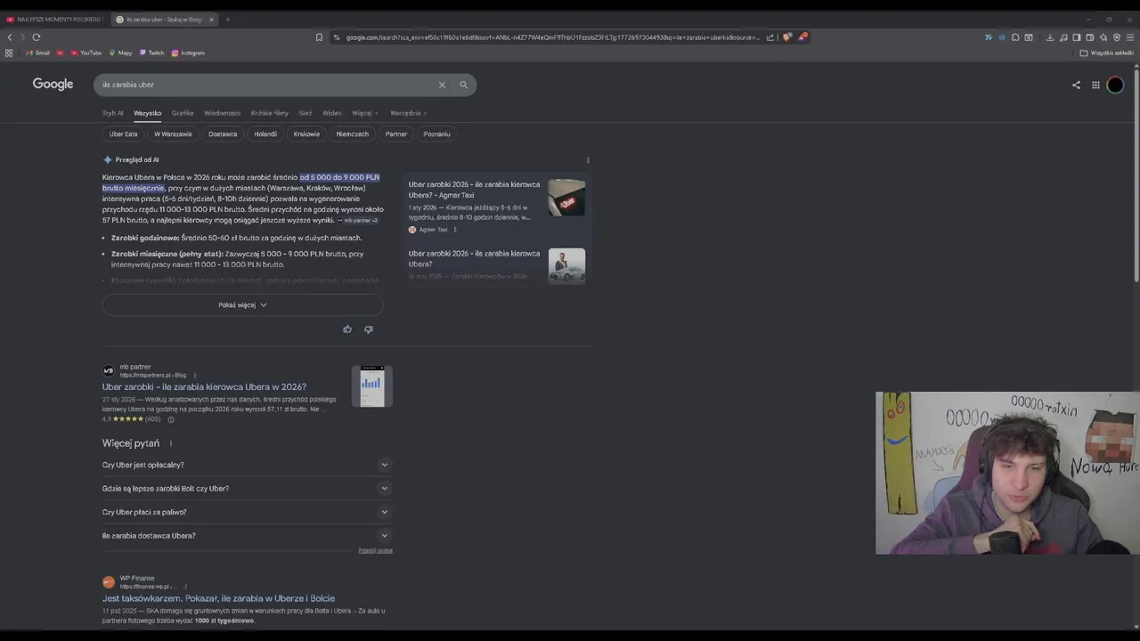Open 'Jest taksówkarzem. Pokazał, ile zarabia' WP Finanse result
Image resolution: width=1140 pixels, height=641 pixels.
(218, 598)
